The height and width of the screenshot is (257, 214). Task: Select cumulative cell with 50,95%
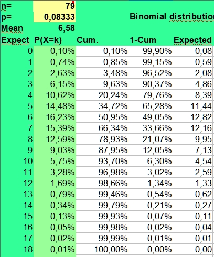(x=102, y=117)
